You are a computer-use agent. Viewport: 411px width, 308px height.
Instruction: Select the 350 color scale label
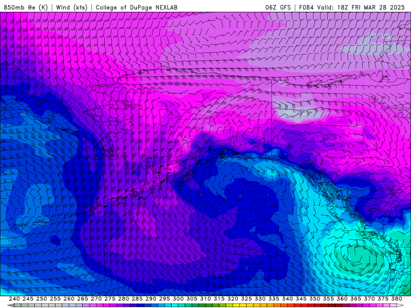(x=314, y=299)
